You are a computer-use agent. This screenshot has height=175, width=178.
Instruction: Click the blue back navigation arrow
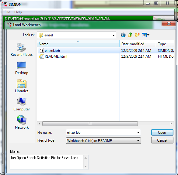[x=123, y=35]
